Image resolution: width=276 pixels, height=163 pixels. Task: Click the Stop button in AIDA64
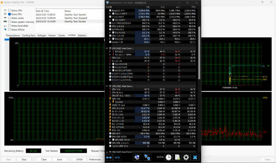(x=24, y=159)
